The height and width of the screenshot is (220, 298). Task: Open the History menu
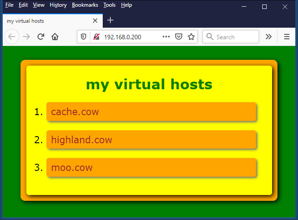tap(58, 5)
